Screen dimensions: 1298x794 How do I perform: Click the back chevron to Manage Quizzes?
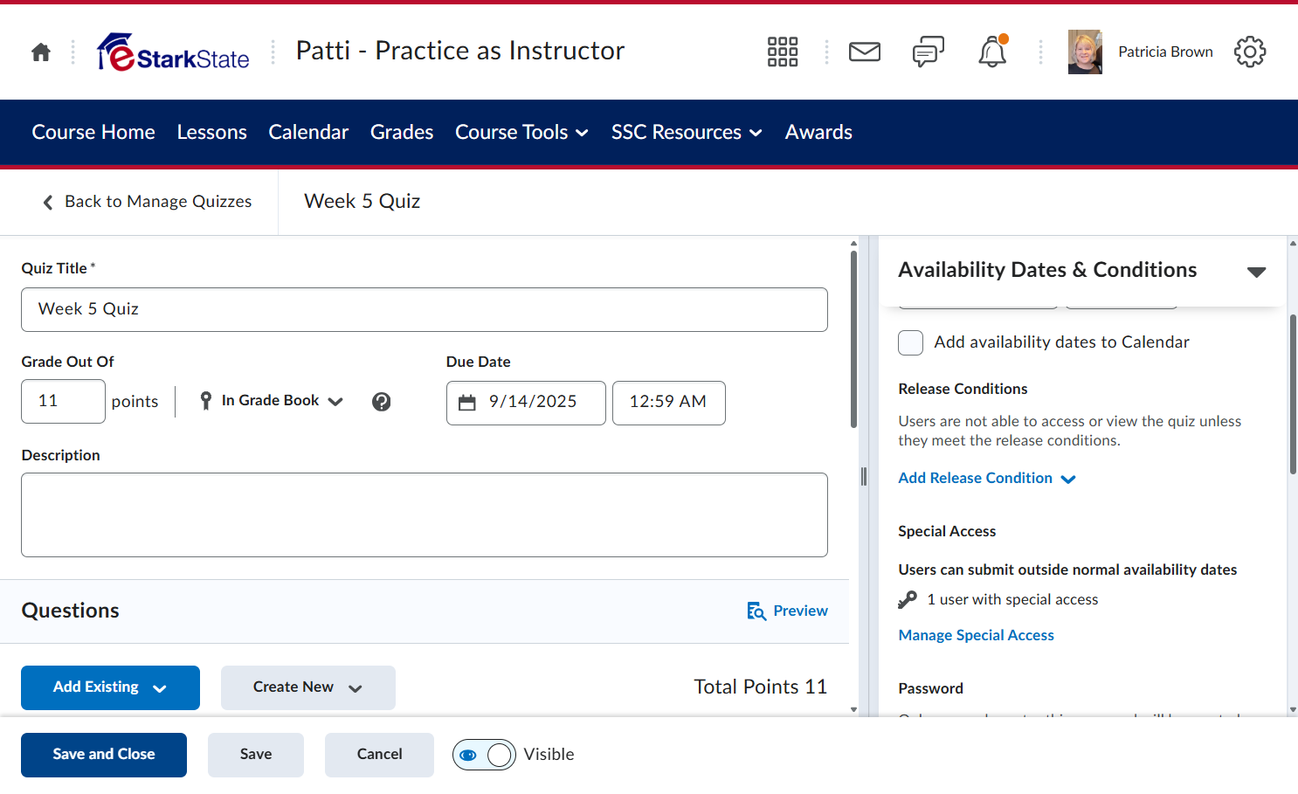(x=48, y=203)
